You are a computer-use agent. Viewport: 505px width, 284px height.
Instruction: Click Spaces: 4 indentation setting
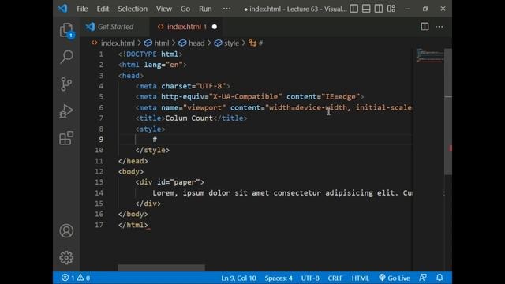click(x=279, y=278)
